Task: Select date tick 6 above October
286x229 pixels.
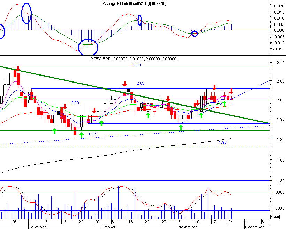Action: pyautogui.click(x=113, y=222)
